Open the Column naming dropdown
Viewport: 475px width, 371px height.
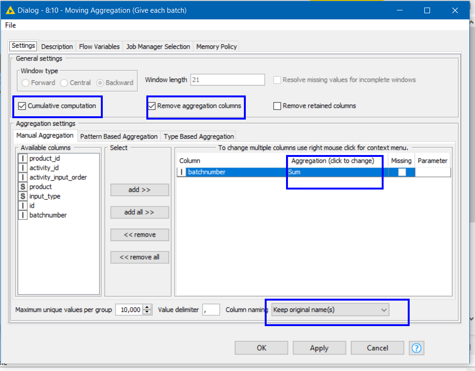tap(330, 310)
